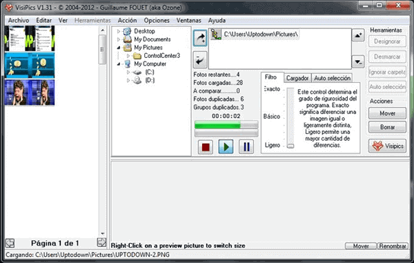
Task: Move the path down with the arrow-minus button
Action: (358, 62)
